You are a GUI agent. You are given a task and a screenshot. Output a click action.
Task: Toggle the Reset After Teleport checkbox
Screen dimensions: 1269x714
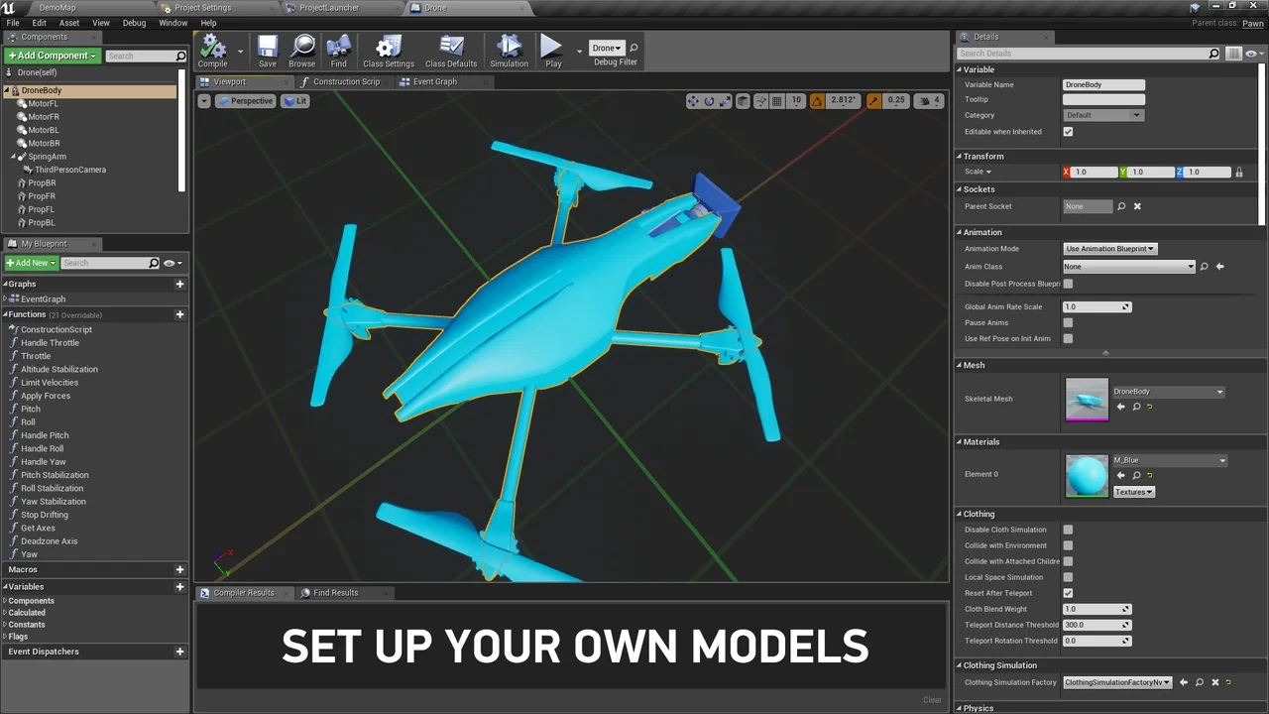point(1068,593)
